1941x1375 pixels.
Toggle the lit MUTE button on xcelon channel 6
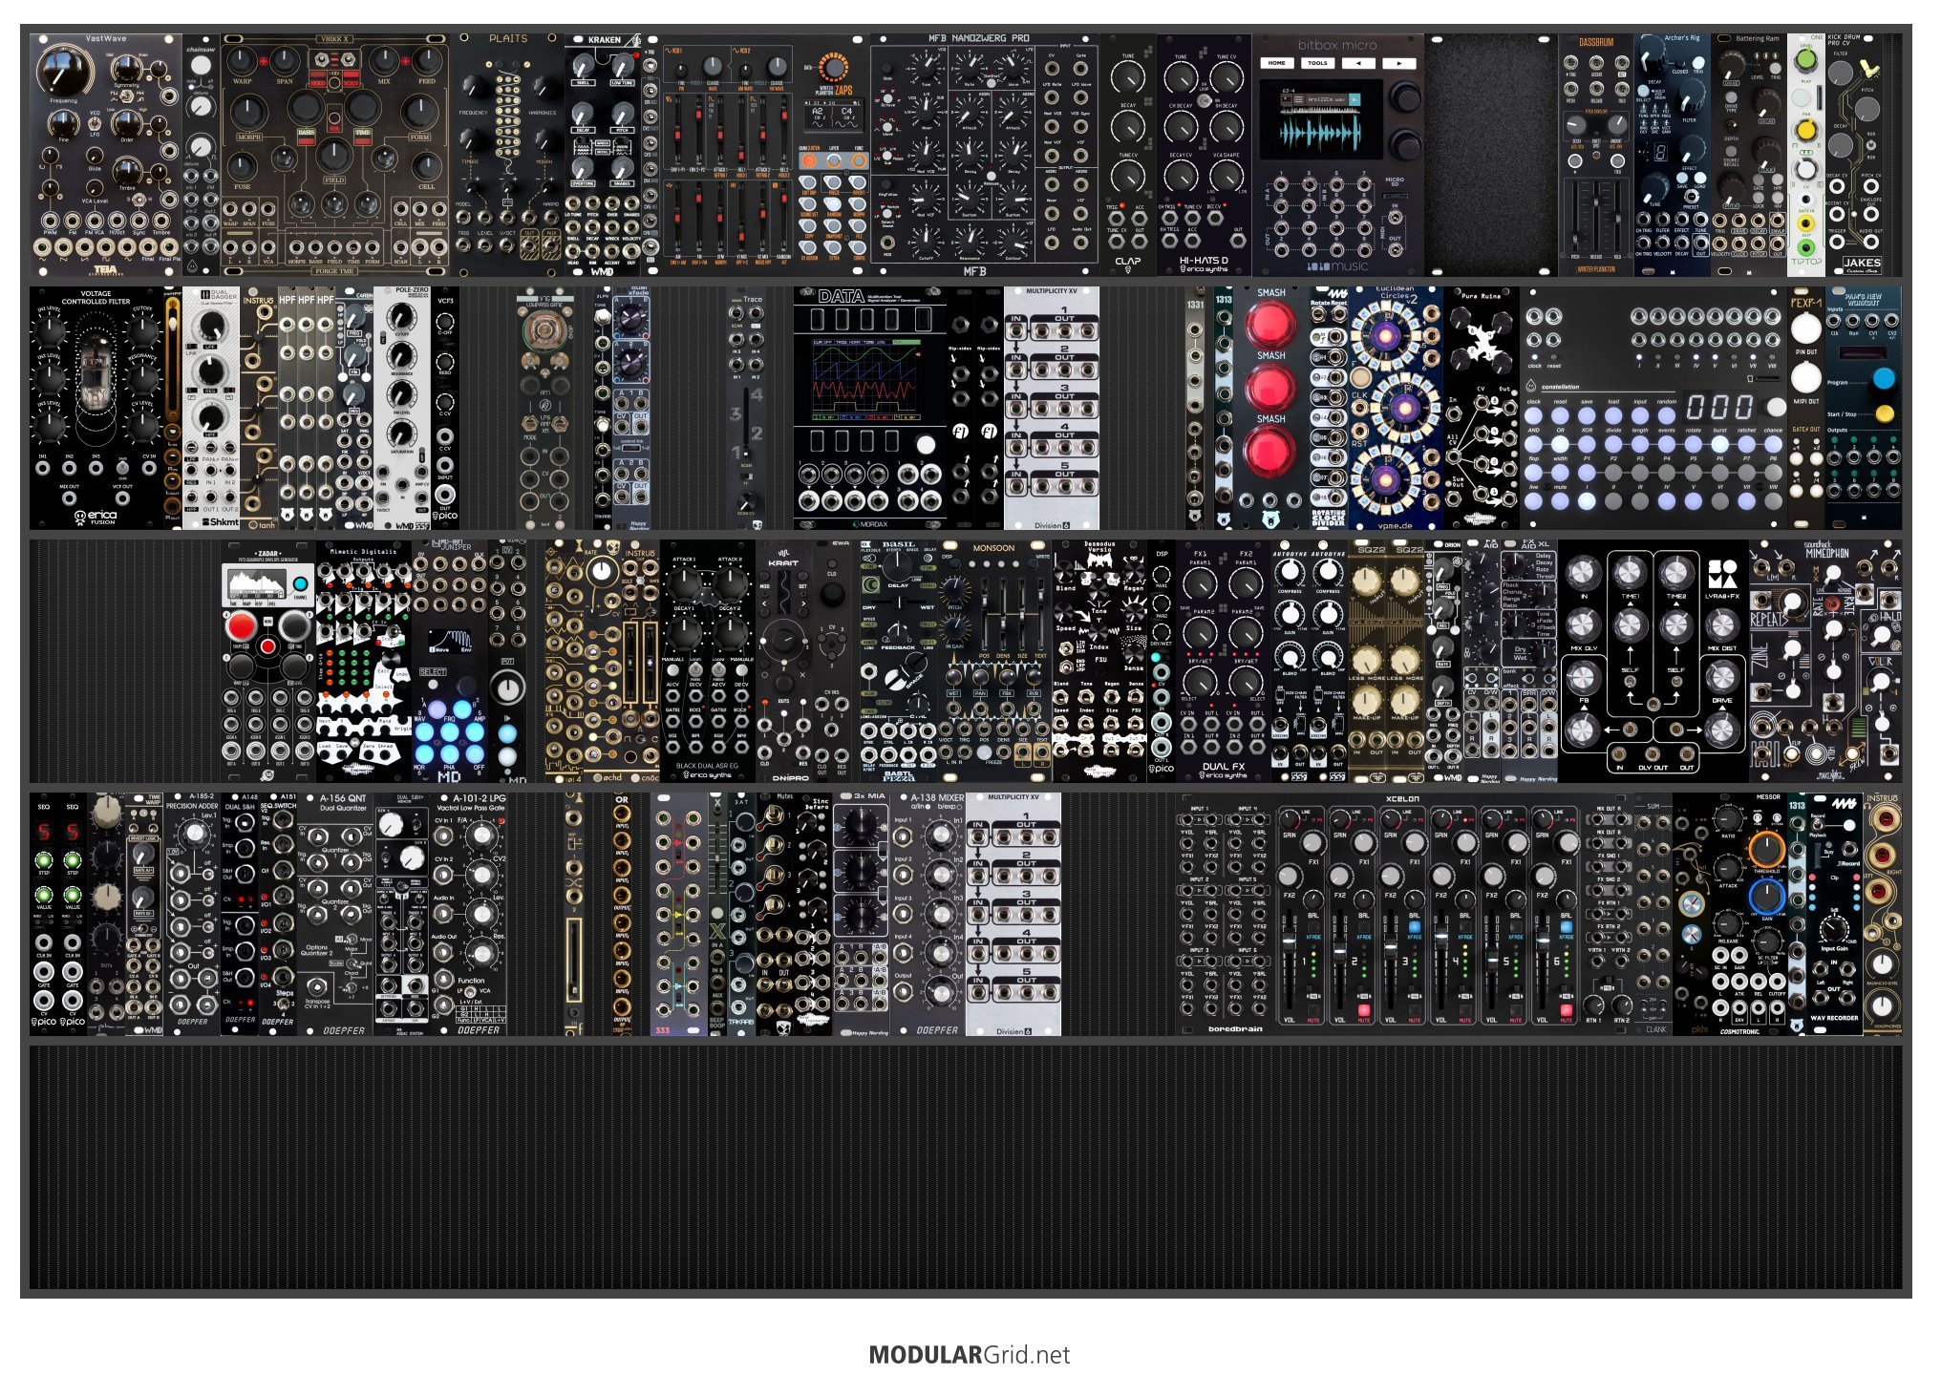click(x=1567, y=1009)
